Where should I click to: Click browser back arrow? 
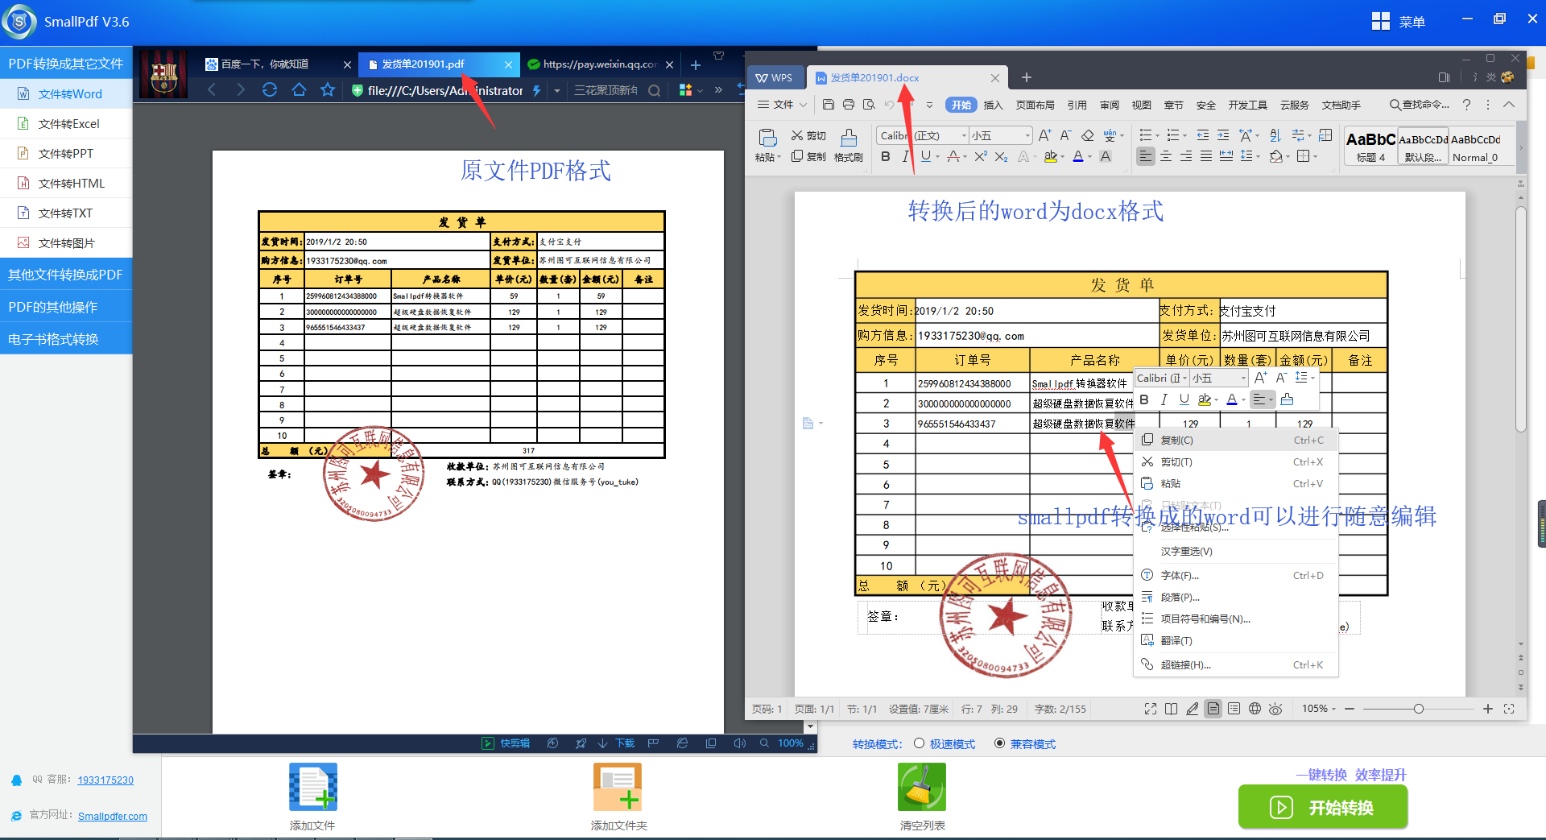212,90
